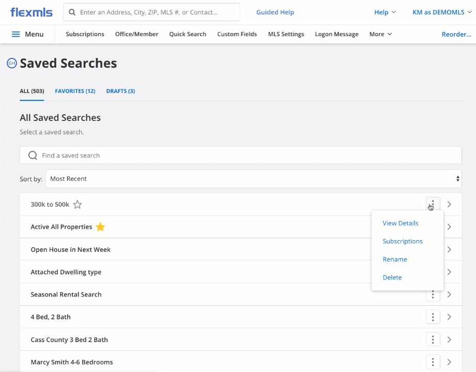476x372 pixels.
Task: Open three-dot menu for Seasonal Rental Search
Action: (x=433, y=295)
